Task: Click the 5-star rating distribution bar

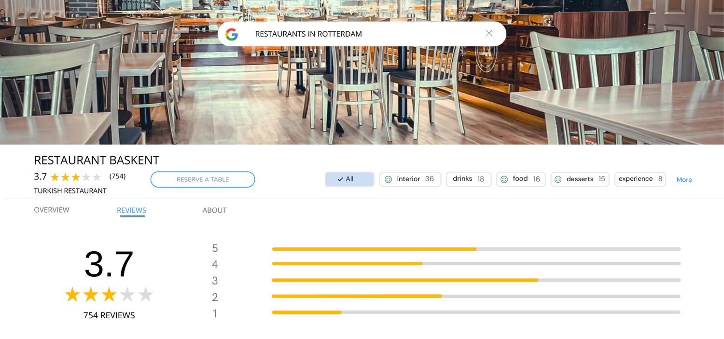Action: [476, 249]
